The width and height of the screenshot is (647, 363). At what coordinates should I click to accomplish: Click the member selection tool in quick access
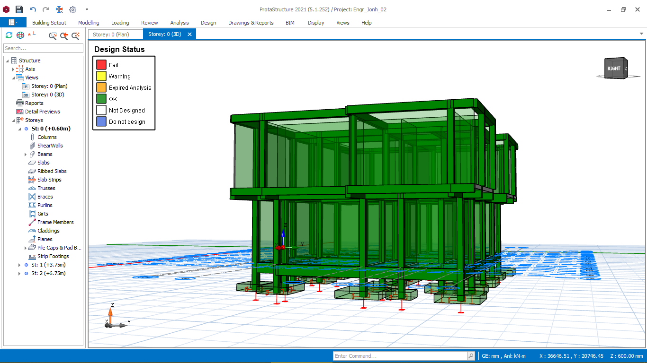(59, 9)
